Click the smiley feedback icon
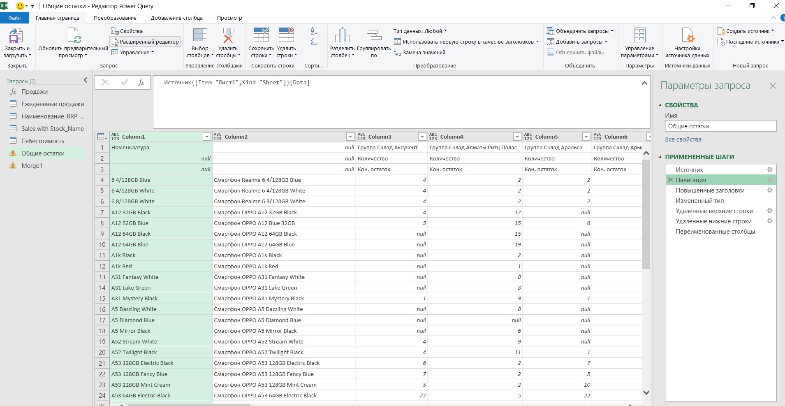This screenshot has height=406, width=785. pos(20,6)
